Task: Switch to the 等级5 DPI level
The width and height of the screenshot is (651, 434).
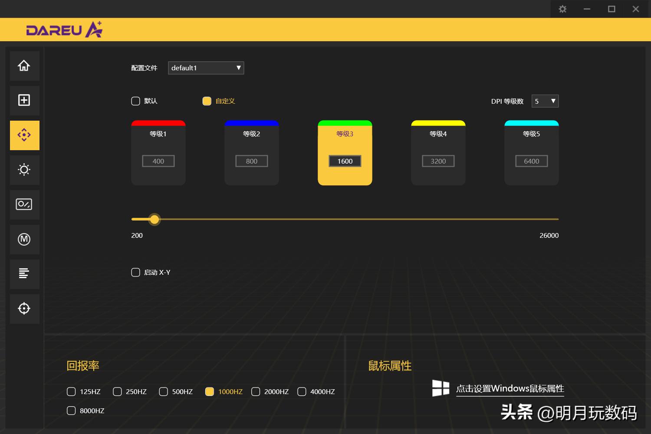Action: (531, 153)
